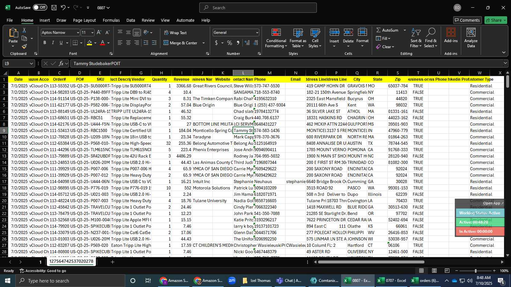The height and width of the screenshot is (287, 511).
Task: Toggle Middle Align button
Action: [128, 33]
